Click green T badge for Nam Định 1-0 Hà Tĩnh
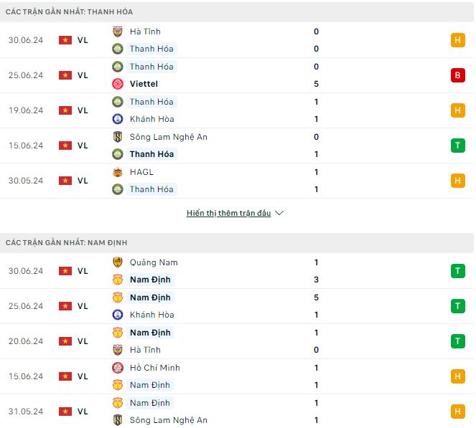This screenshot has height=428, width=476. point(458,341)
